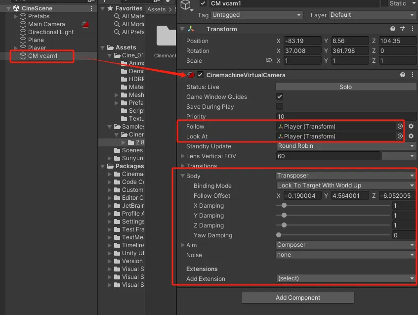Adjust the Yaw Damping slider

point(333,235)
